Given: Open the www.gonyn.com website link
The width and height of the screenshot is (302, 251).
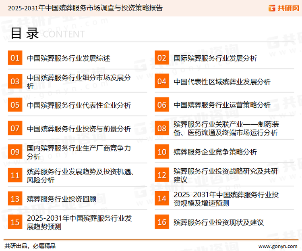Looking at the screenshot, I should pyautogui.click(x=277, y=246).
